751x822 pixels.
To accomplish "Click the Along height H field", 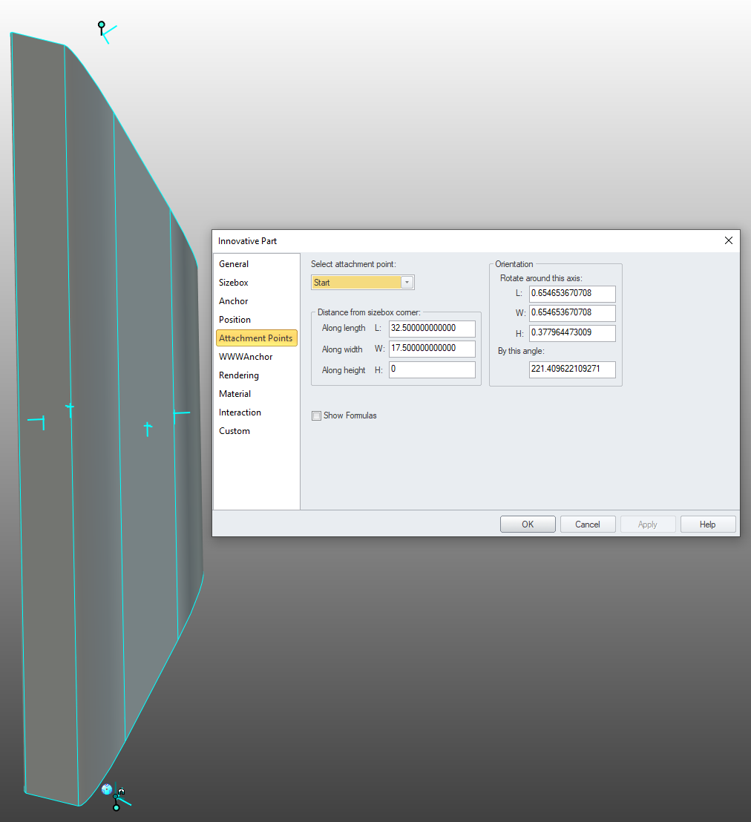I will point(432,369).
